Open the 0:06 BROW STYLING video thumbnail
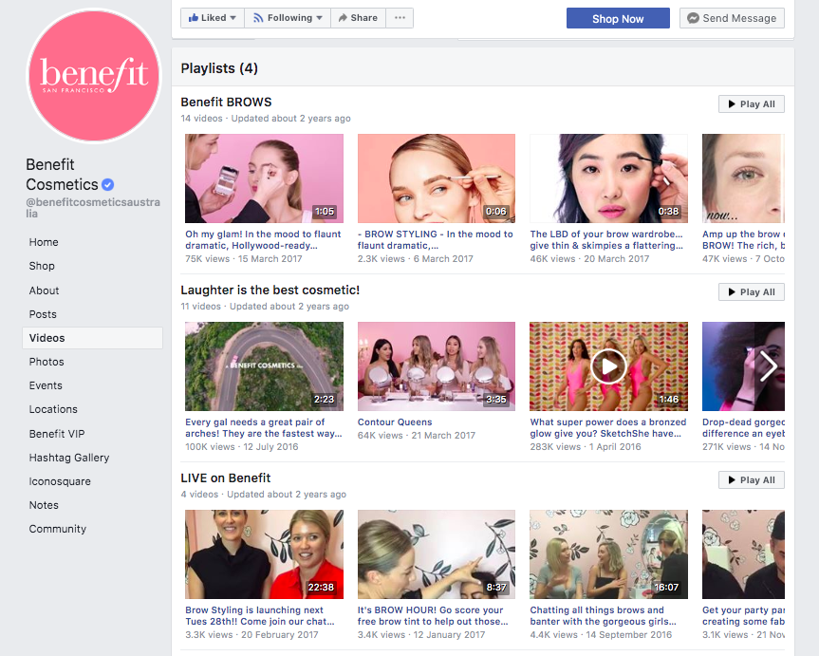 (x=437, y=178)
